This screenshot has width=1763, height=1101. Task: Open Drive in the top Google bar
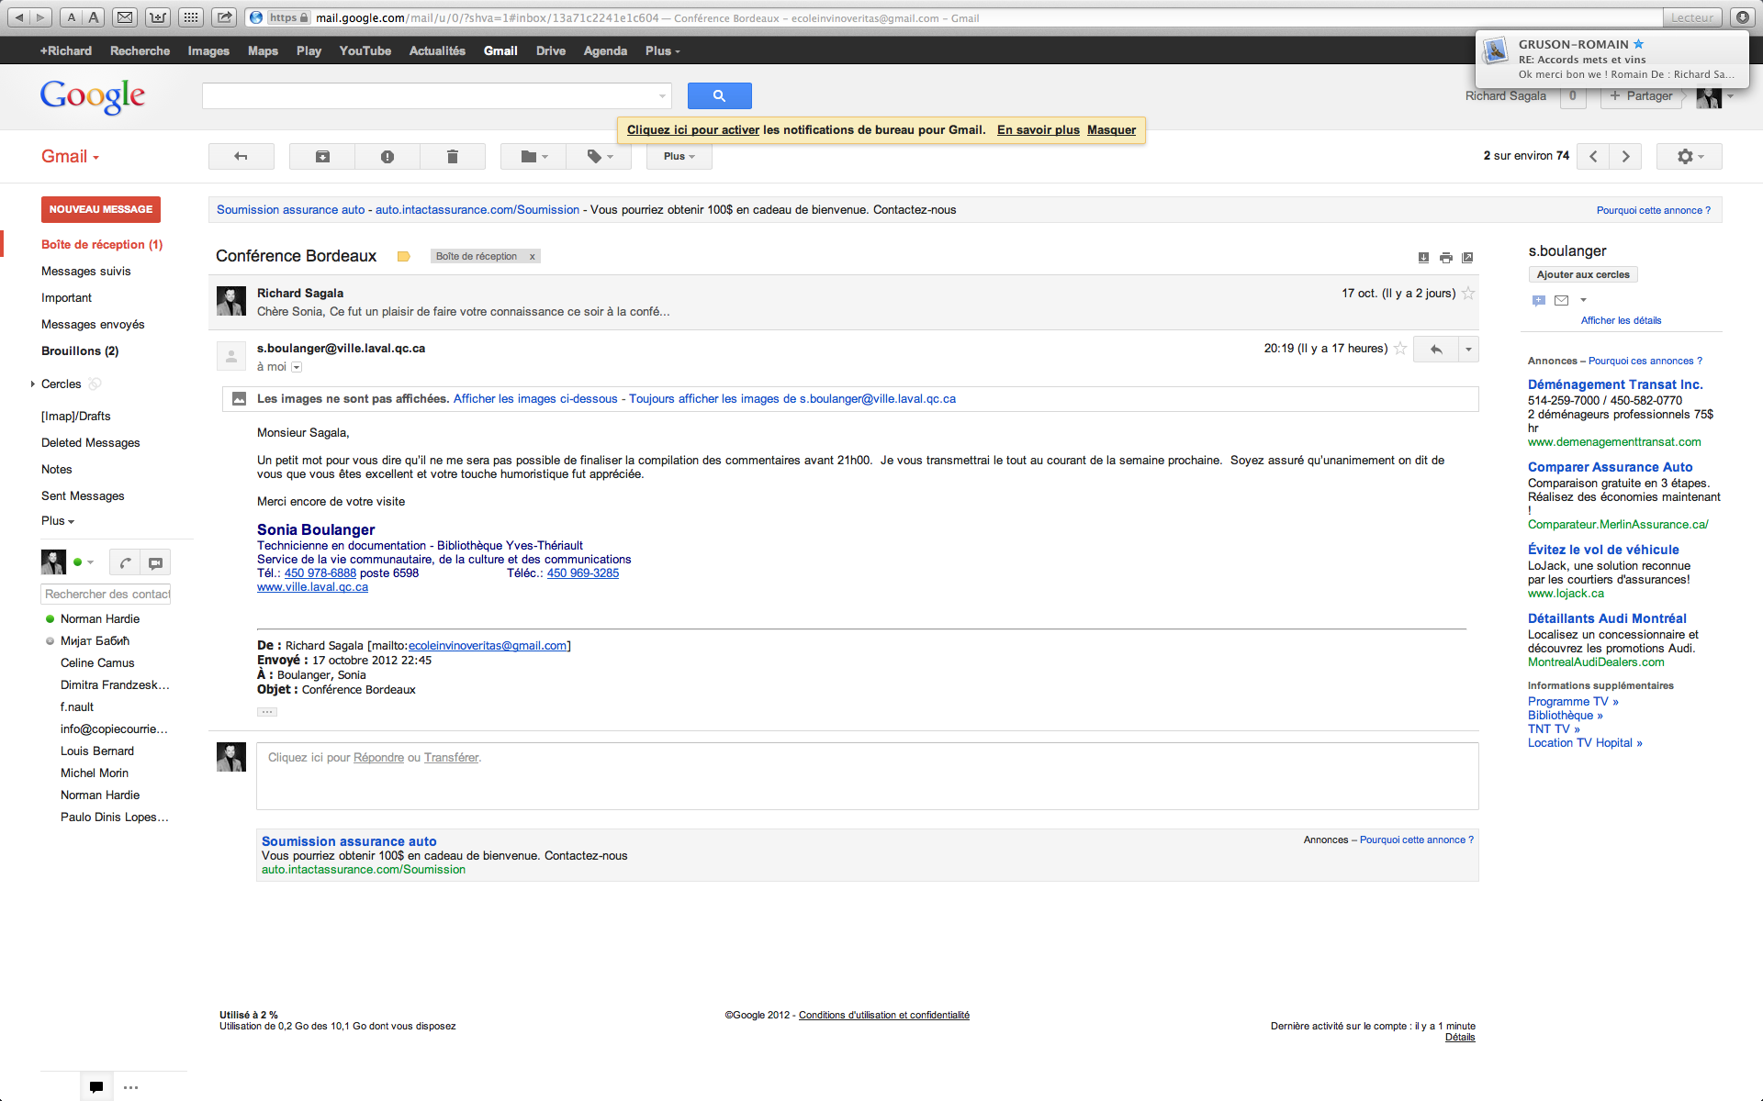click(550, 51)
